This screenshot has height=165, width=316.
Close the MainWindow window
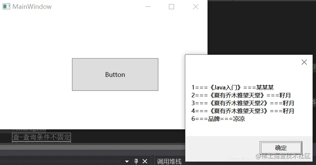[x=196, y=6]
